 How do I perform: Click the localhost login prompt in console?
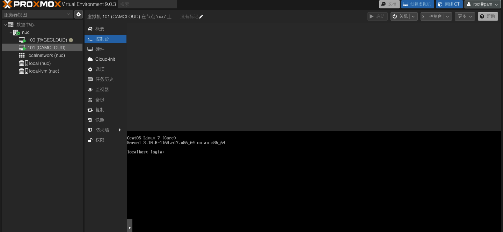(146, 152)
